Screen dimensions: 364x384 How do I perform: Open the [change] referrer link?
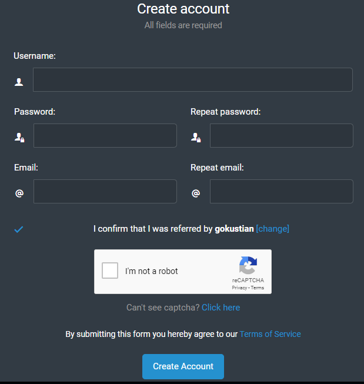point(273,229)
